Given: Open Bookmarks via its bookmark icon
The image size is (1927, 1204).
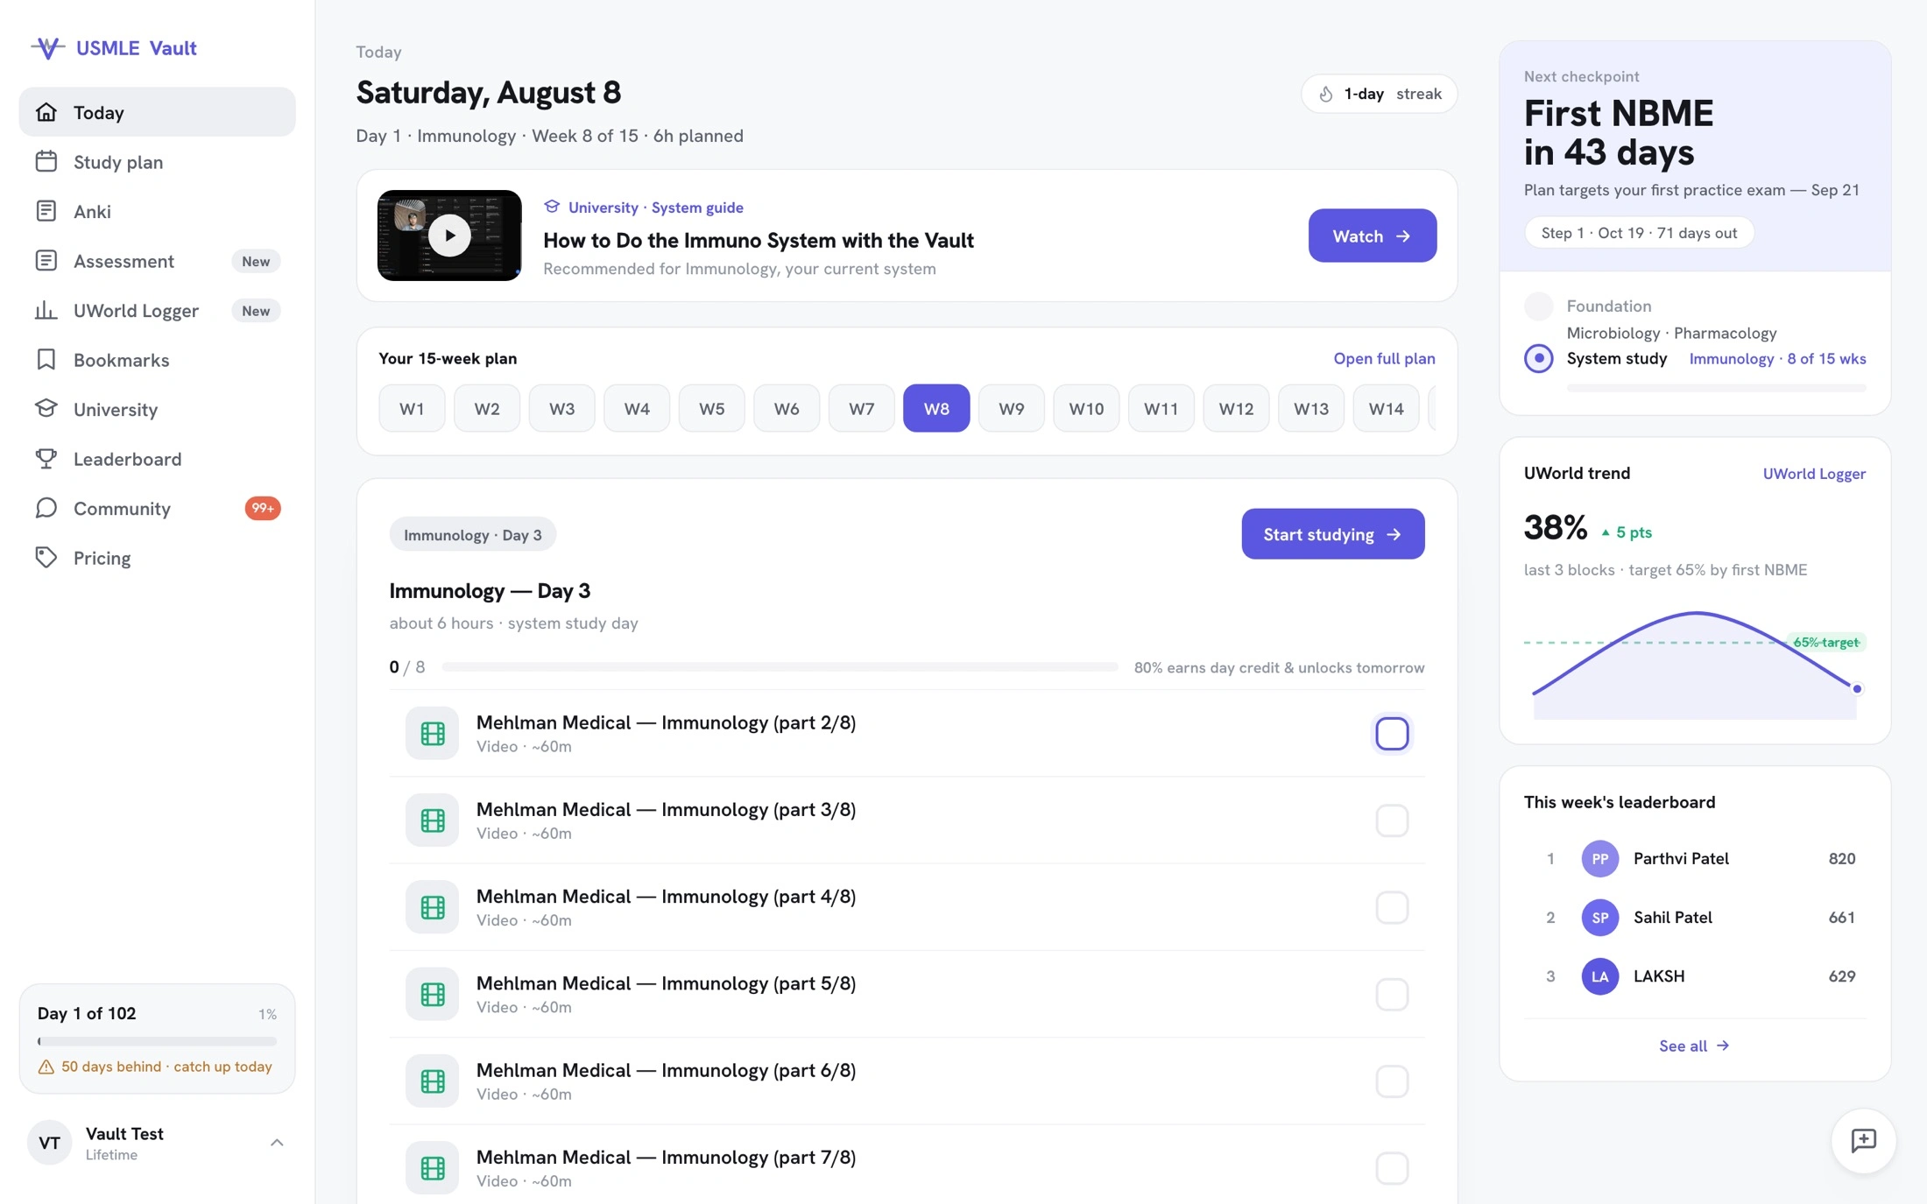Looking at the screenshot, I should (46, 359).
